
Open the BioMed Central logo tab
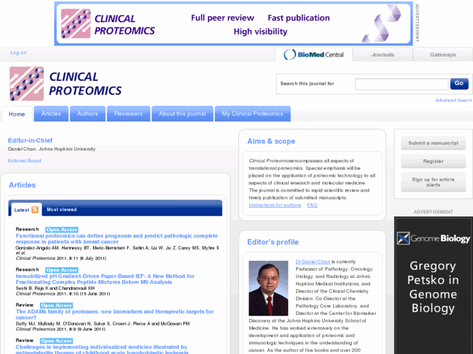(x=314, y=55)
